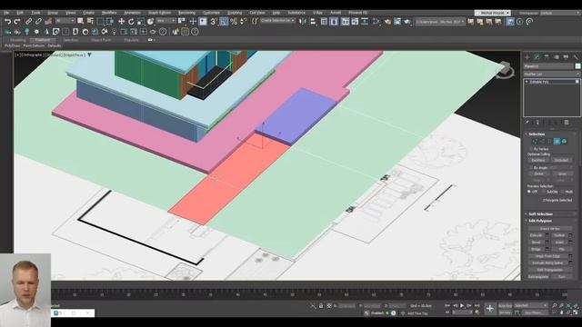Screen dimensions: 582x327
Task: Open the V-Ray menu
Action: pos(317,13)
